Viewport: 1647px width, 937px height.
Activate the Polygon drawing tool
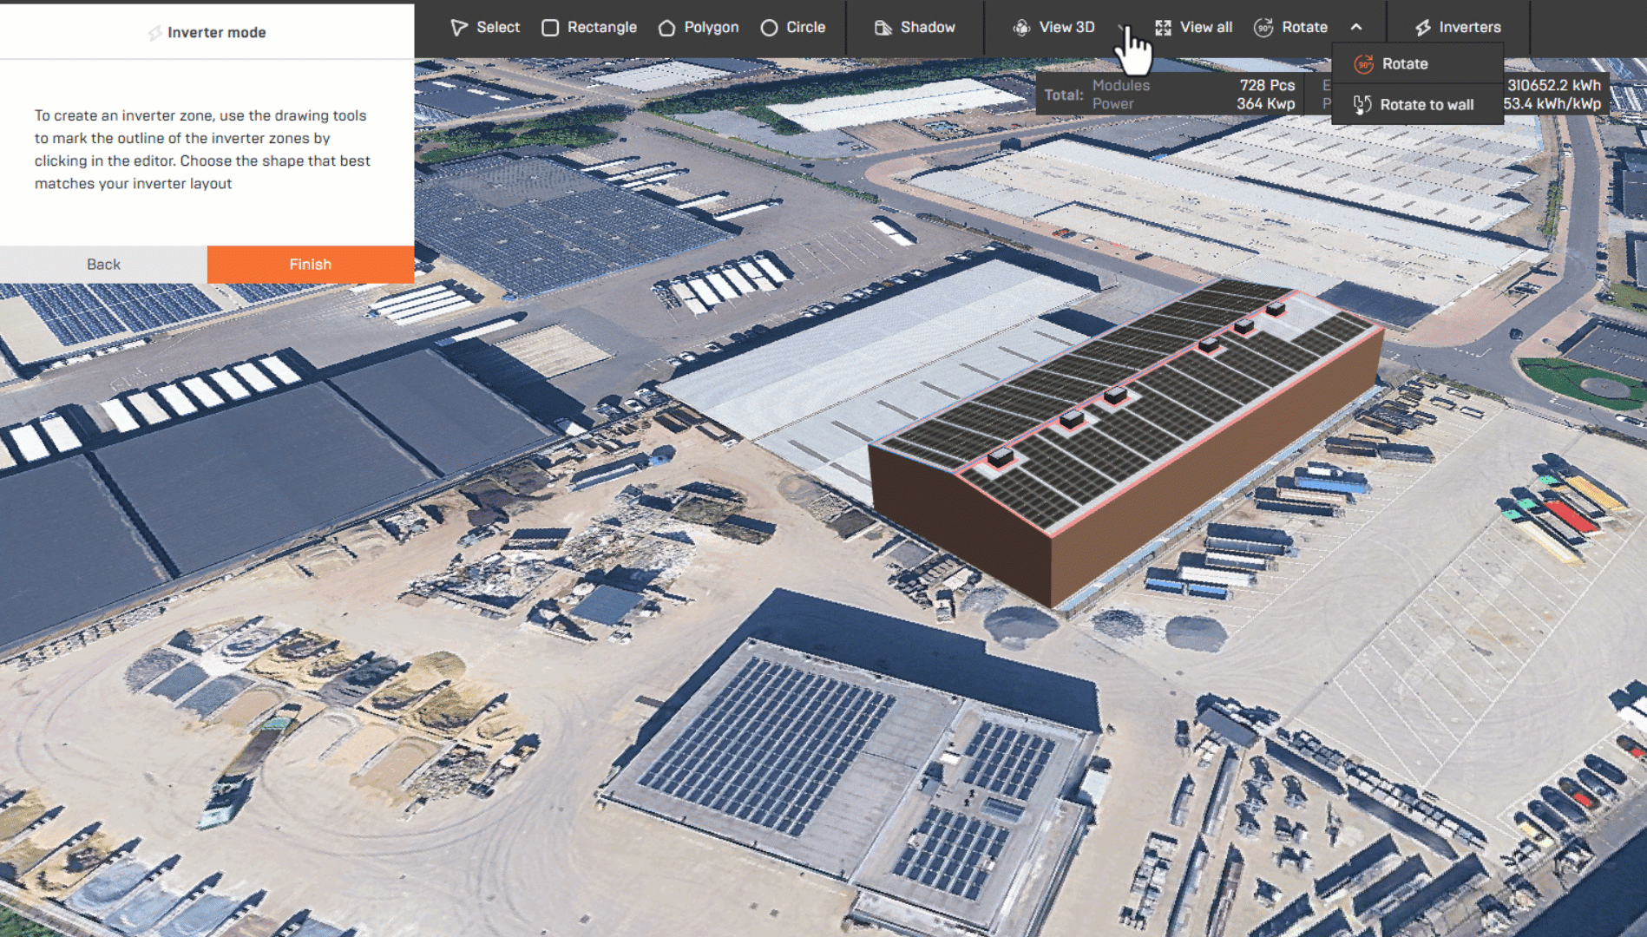click(x=699, y=28)
